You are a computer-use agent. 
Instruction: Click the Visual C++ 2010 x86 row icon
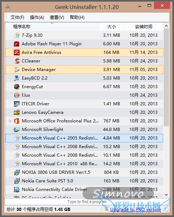[x=17, y=164]
